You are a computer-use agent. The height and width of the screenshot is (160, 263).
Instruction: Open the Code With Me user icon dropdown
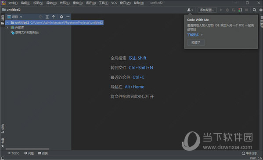click(x=190, y=10)
